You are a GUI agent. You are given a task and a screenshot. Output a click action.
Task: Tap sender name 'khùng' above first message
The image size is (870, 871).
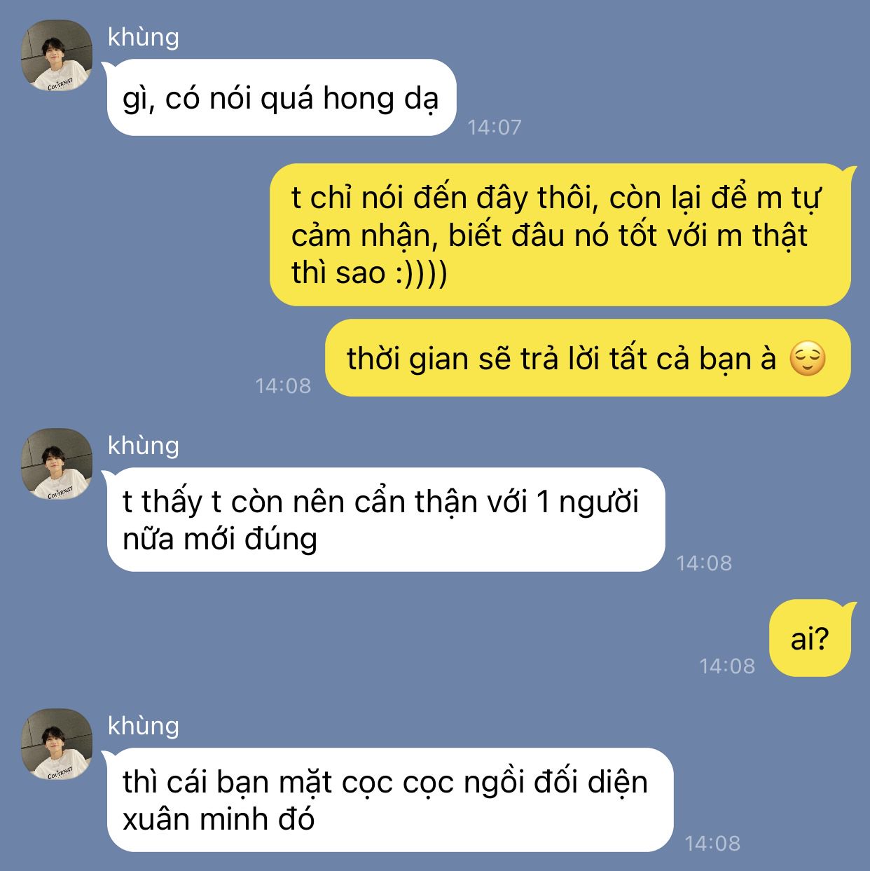click(144, 36)
